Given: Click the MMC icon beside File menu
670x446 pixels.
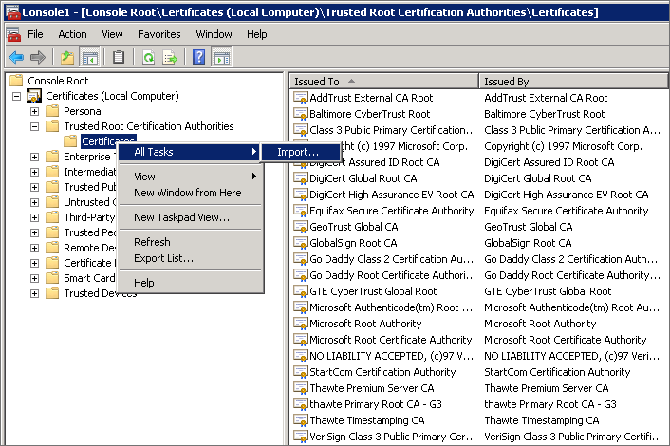Looking at the screenshot, I should click(x=13, y=34).
